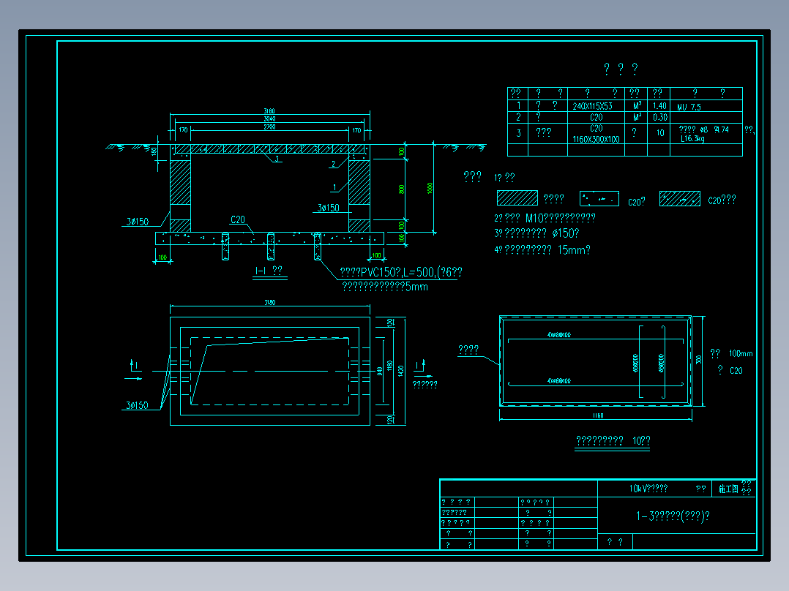Select the 940 dimension text
Viewport: 789px width, 591px height.
[x=380, y=371]
